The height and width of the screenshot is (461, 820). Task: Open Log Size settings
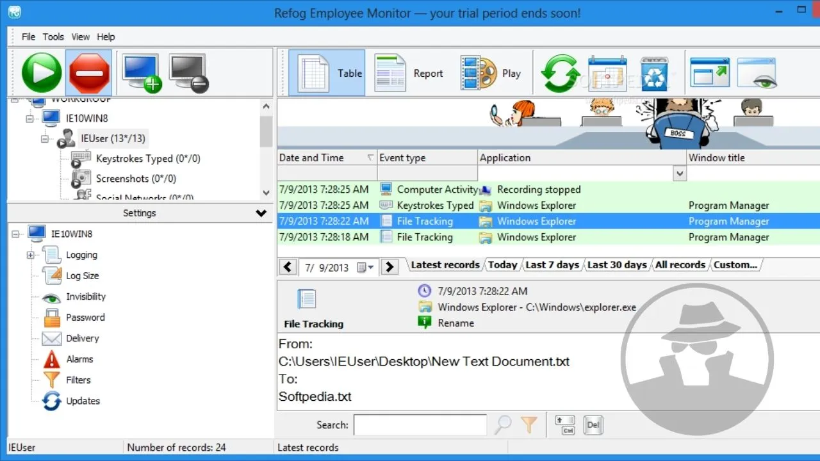[82, 276]
